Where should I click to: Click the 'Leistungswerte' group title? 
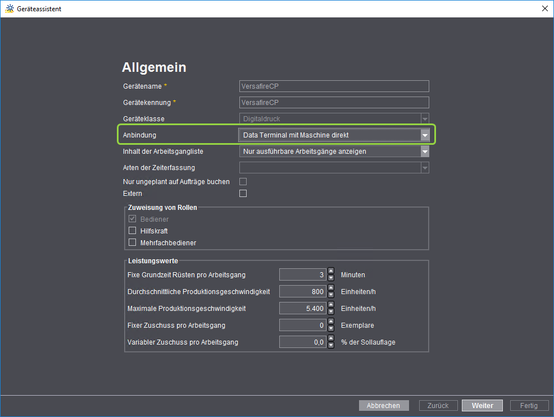pyautogui.click(x=153, y=261)
